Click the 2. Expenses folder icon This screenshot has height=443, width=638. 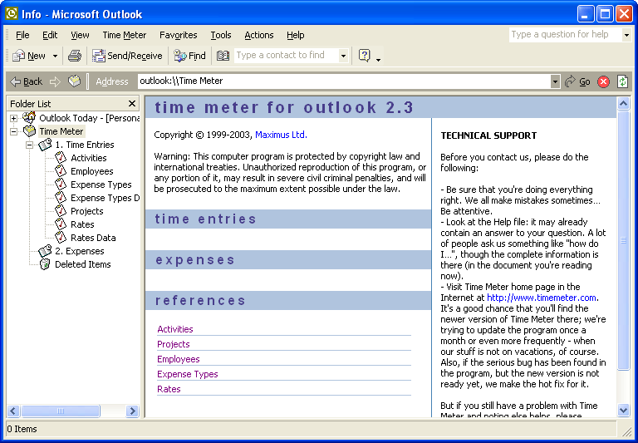click(45, 251)
